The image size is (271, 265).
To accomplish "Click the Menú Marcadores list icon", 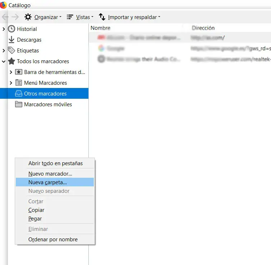I will [x=19, y=83].
